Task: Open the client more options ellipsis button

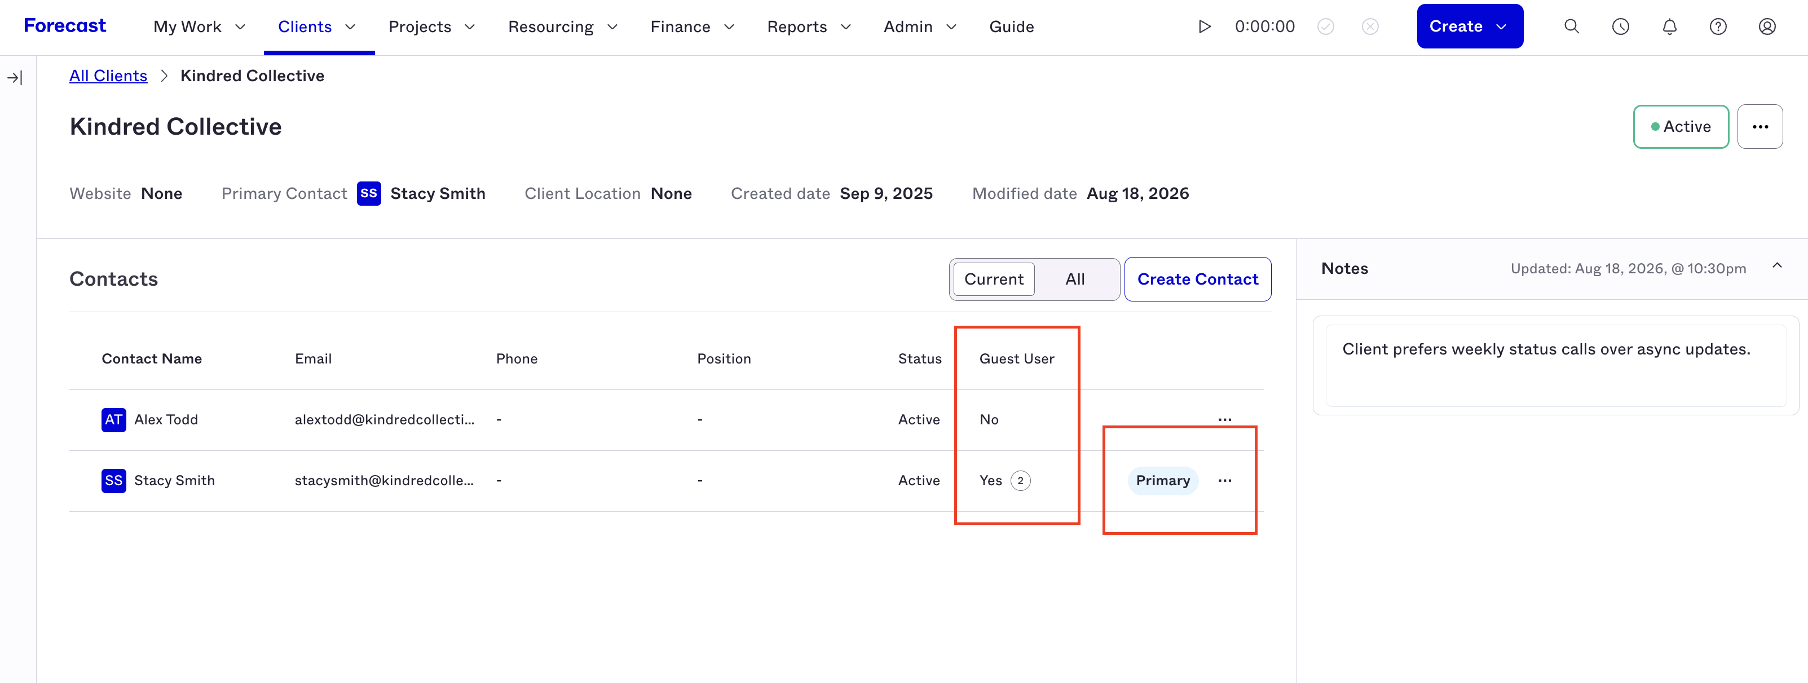Action: (1760, 127)
